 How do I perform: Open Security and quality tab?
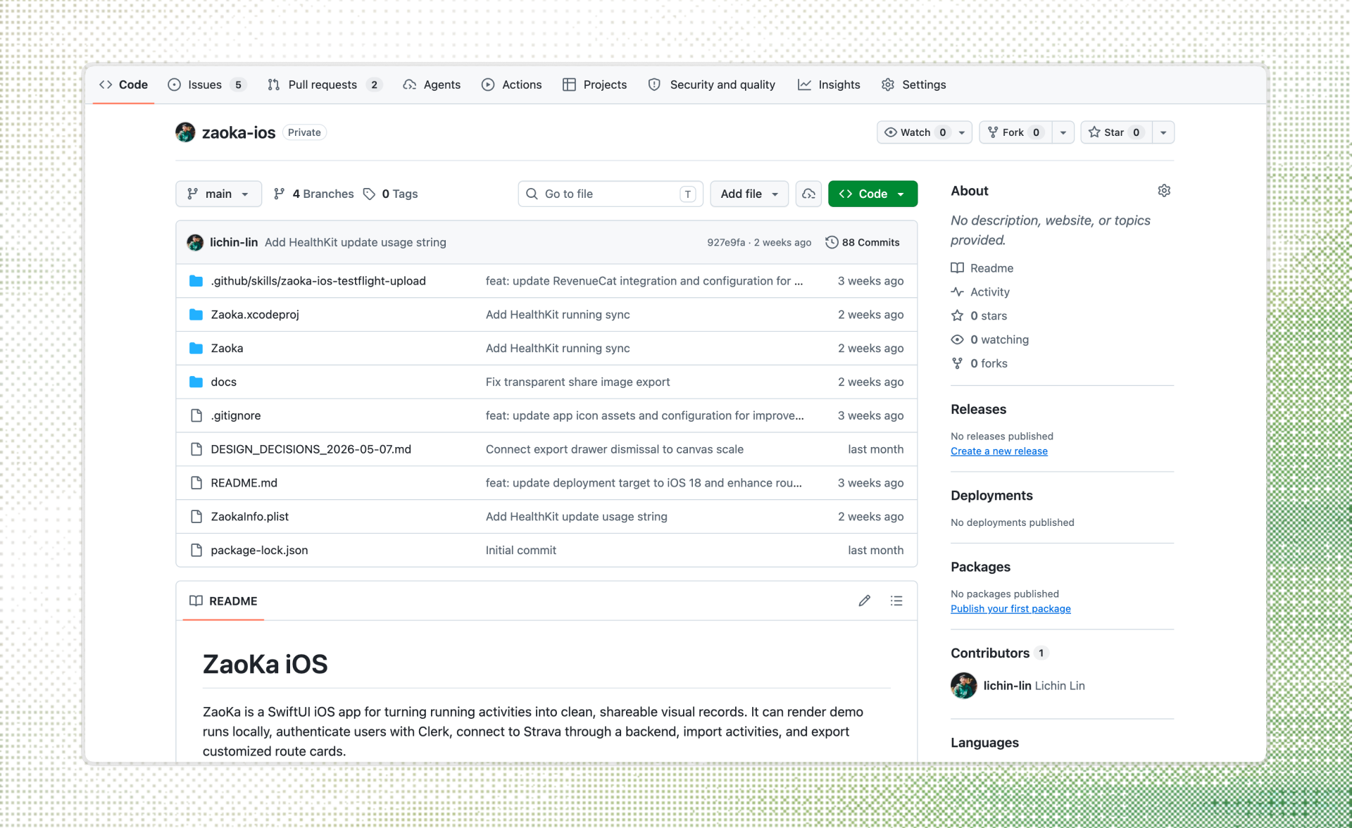coord(711,84)
